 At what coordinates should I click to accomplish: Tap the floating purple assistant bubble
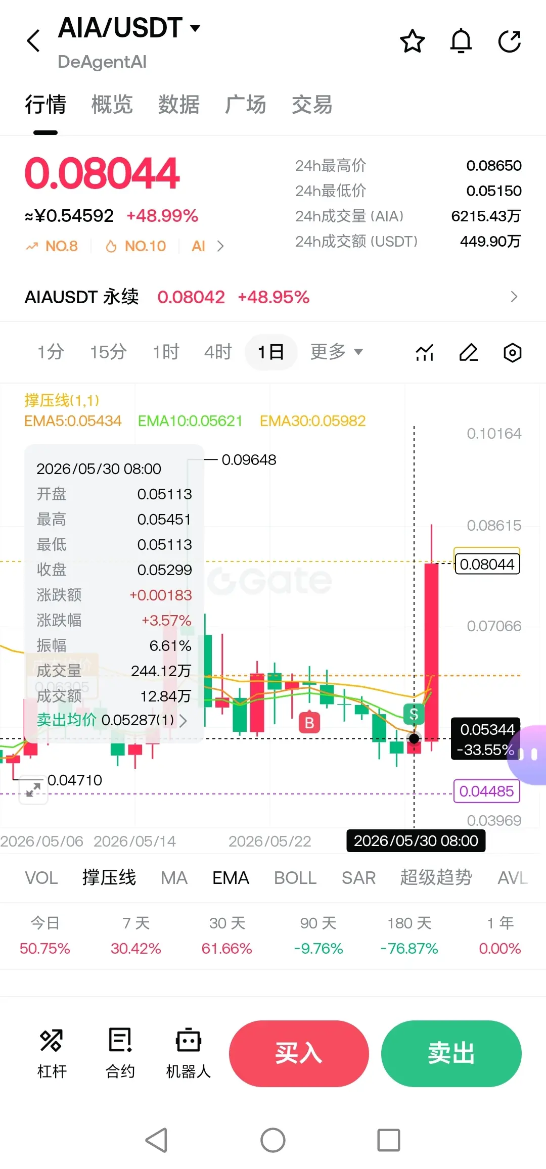coord(527,754)
